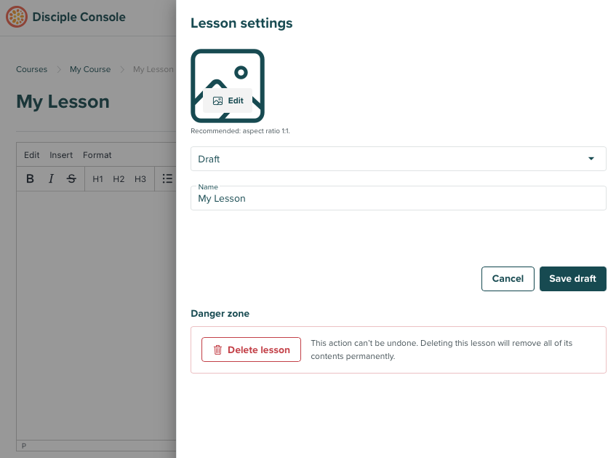Viewport: 616px width, 458px height.
Task: Apply strikethrough formatting
Action: pyautogui.click(x=71, y=179)
